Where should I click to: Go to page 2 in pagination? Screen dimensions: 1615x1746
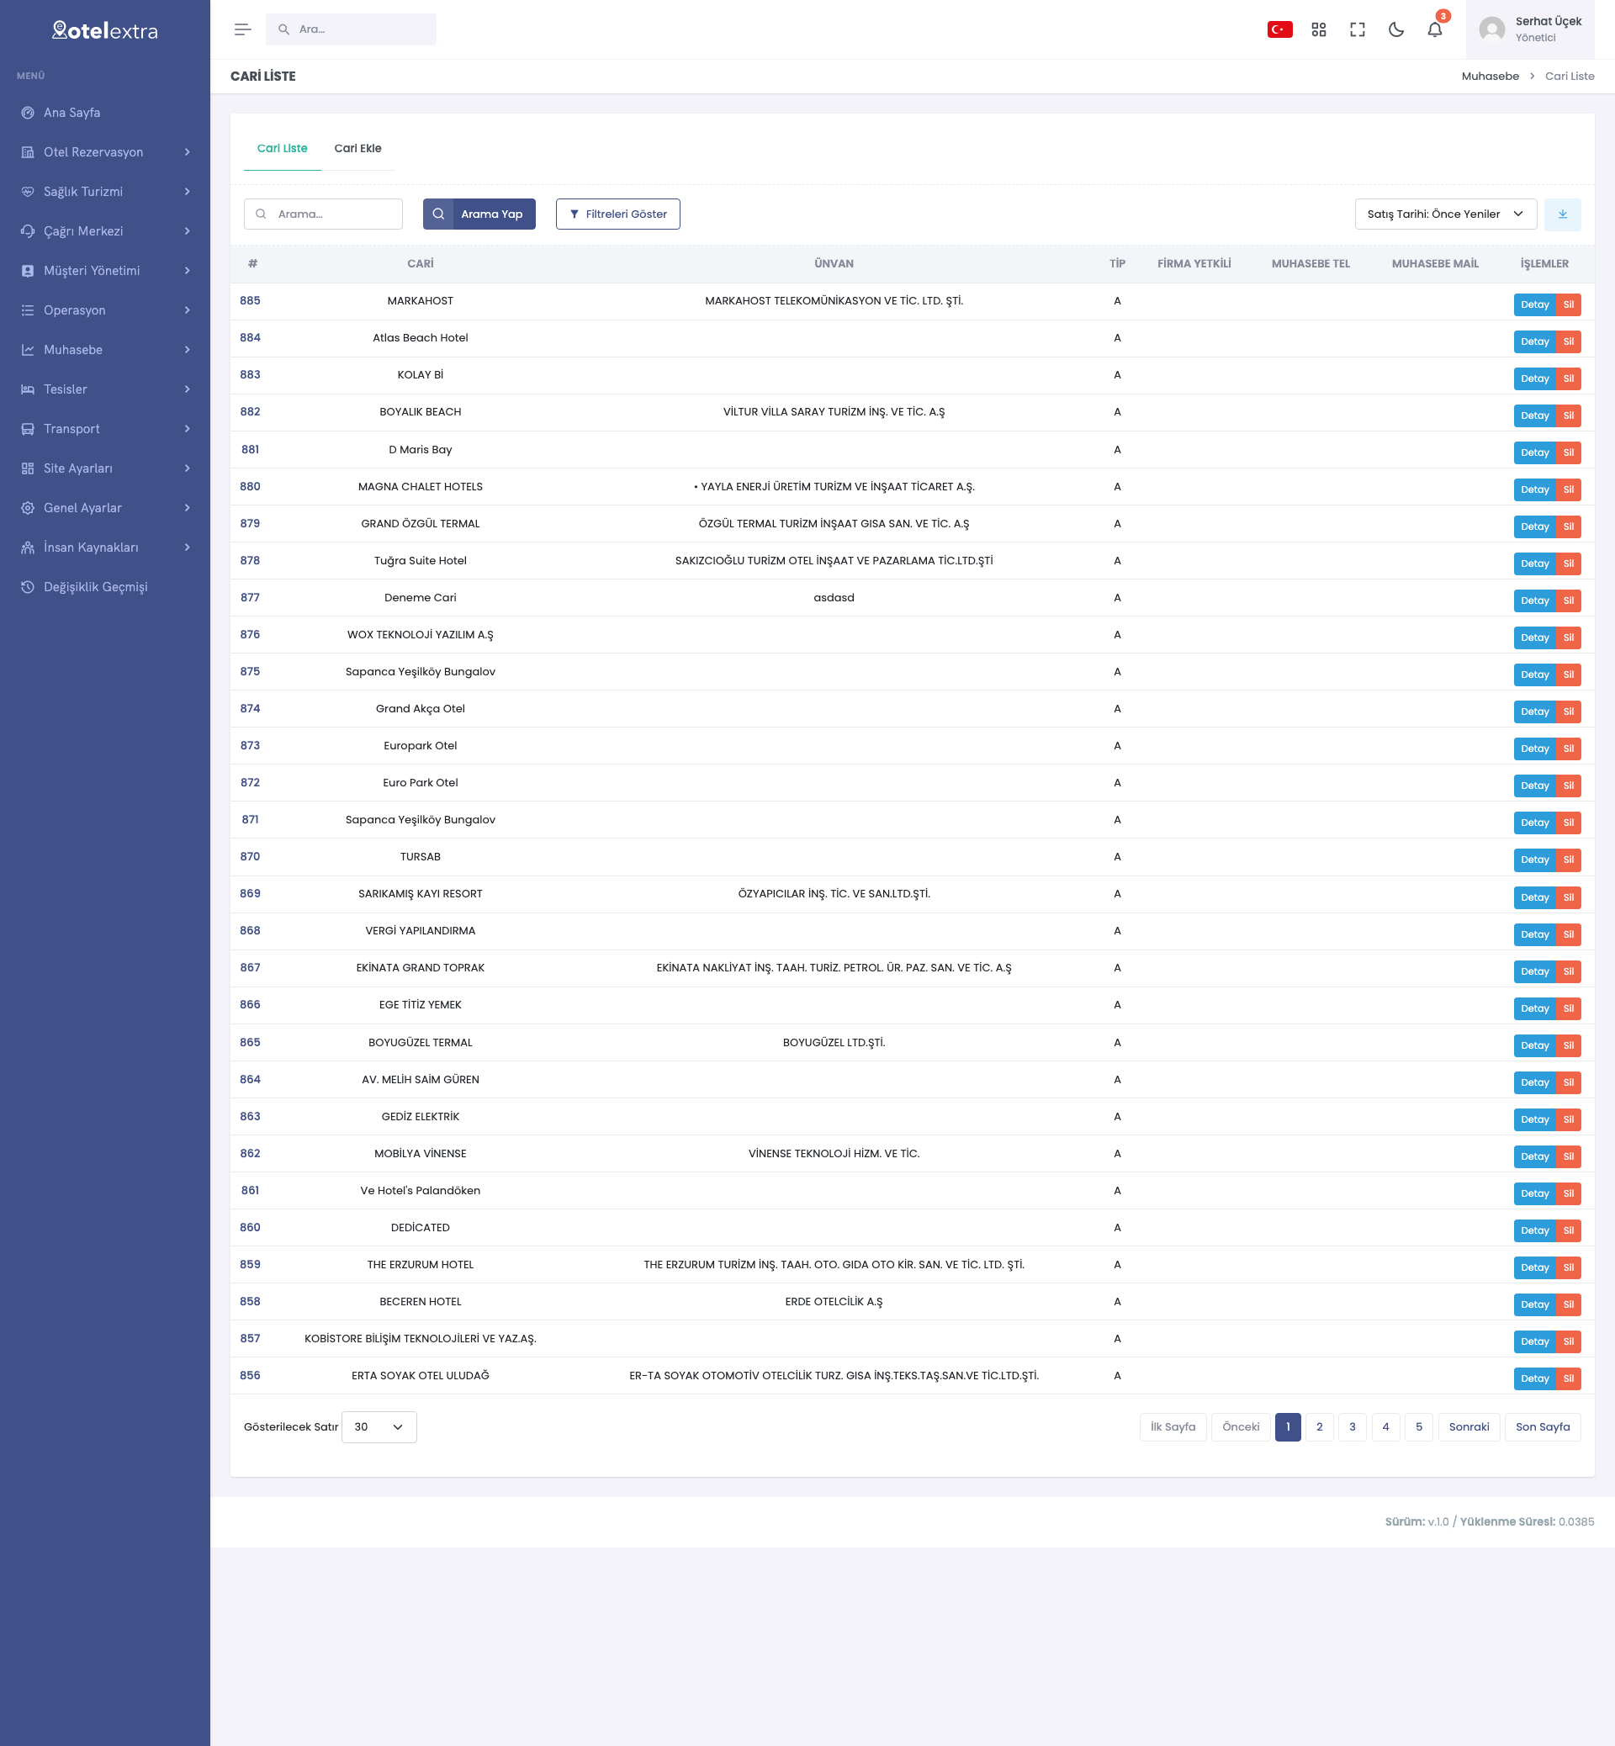point(1320,1427)
